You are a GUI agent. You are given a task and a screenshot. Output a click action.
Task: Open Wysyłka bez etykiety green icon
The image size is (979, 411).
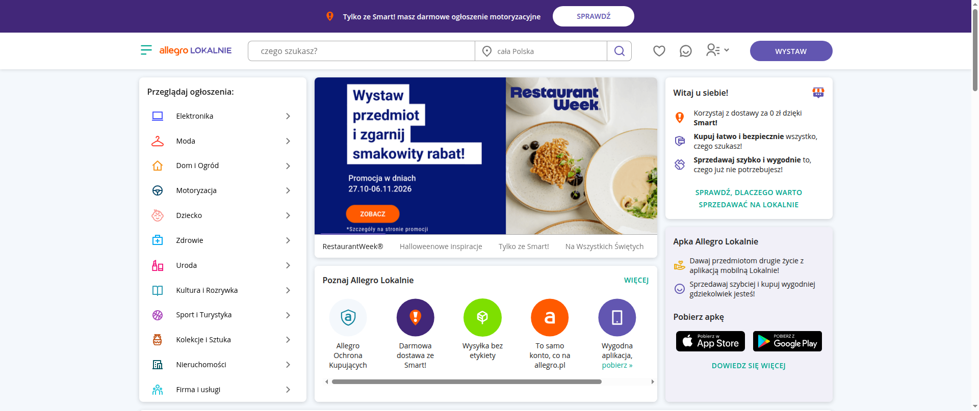tap(482, 317)
